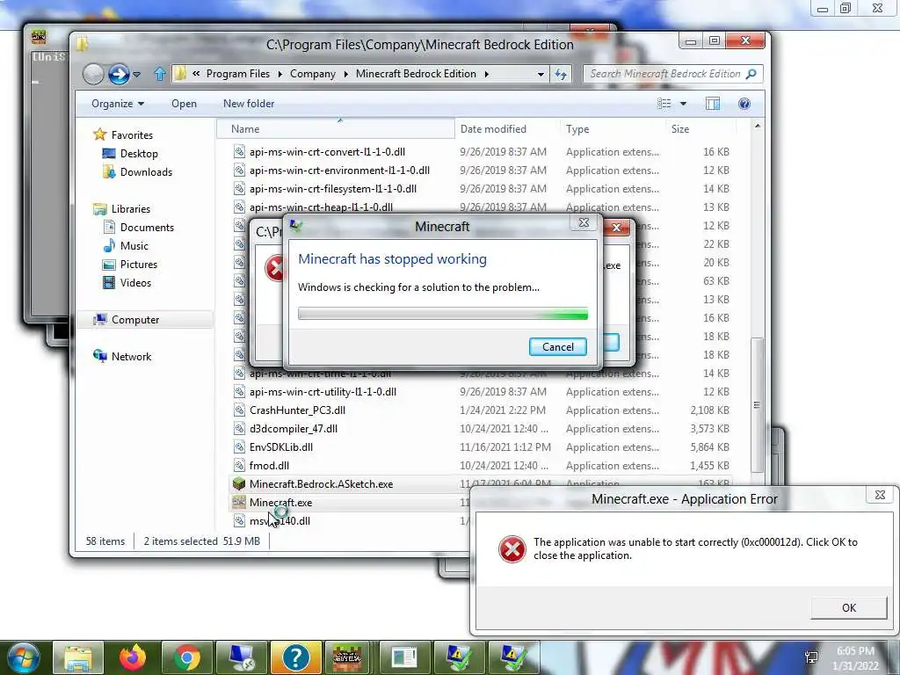Launch Google Chrome from the taskbar
Image resolution: width=900 pixels, height=675 pixels.
point(187,657)
